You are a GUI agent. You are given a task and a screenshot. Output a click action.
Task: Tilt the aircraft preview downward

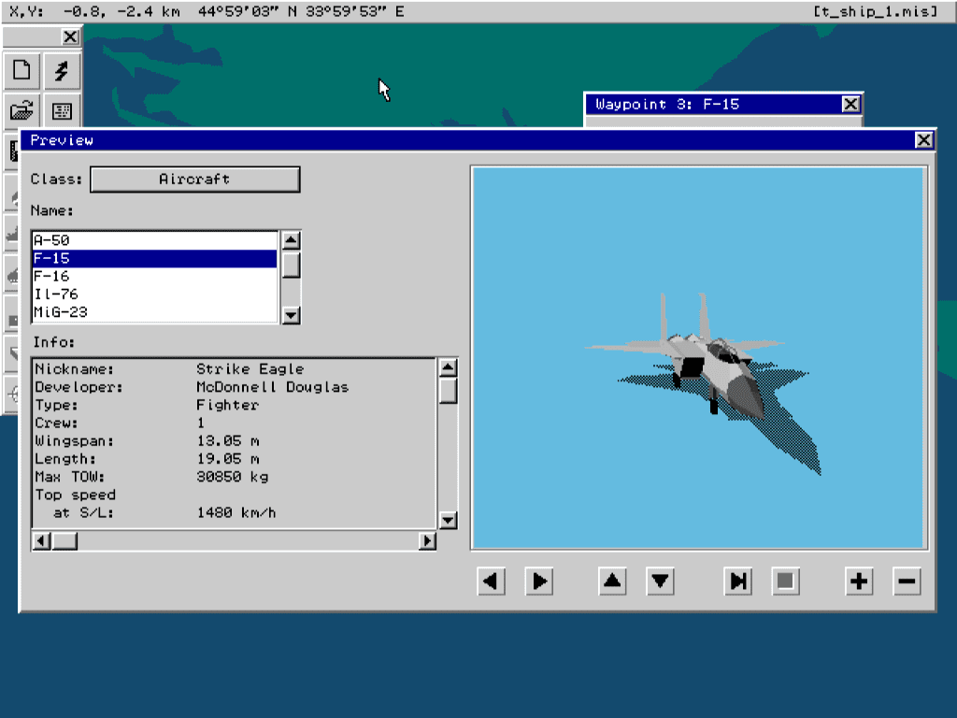tap(661, 582)
